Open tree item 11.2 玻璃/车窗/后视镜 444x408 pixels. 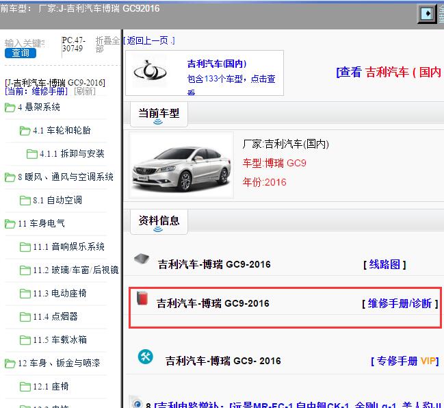(x=76, y=270)
